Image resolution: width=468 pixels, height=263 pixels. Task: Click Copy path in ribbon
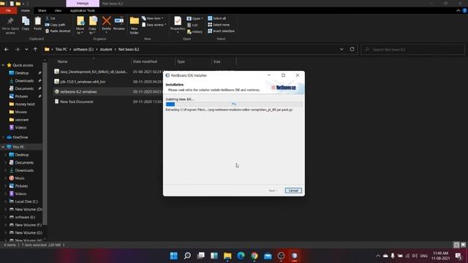pyautogui.click(x=56, y=25)
